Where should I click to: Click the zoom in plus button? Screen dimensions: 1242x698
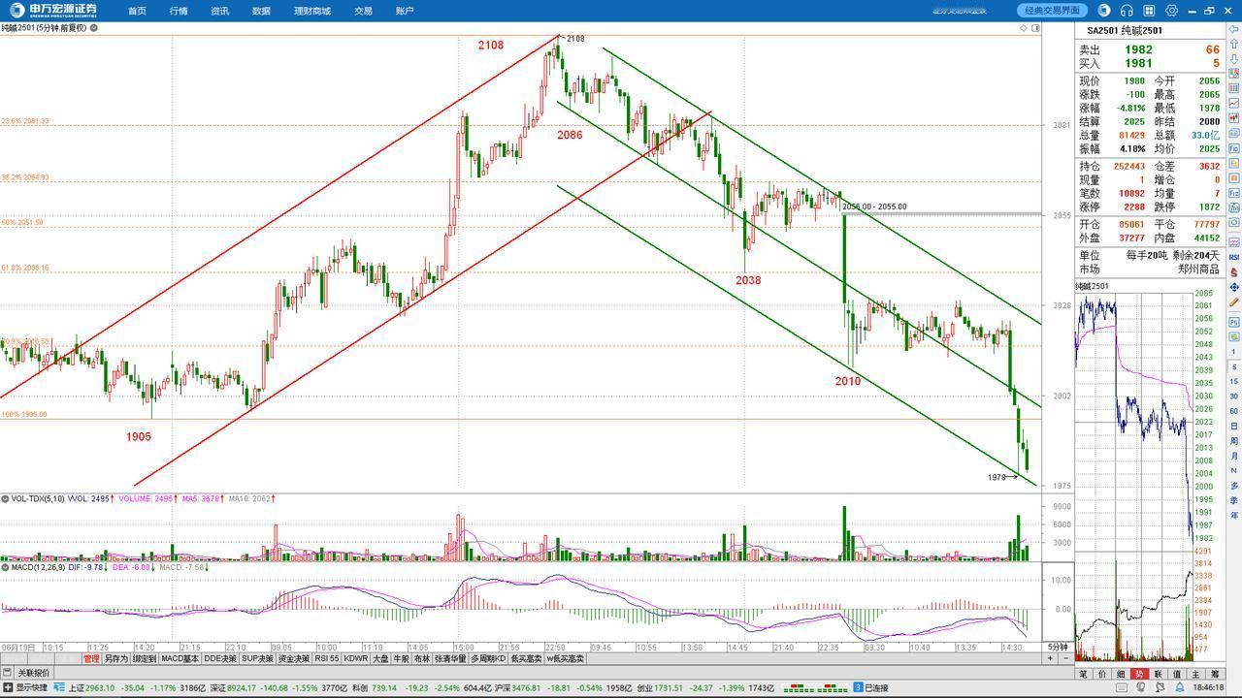[x=1050, y=658]
